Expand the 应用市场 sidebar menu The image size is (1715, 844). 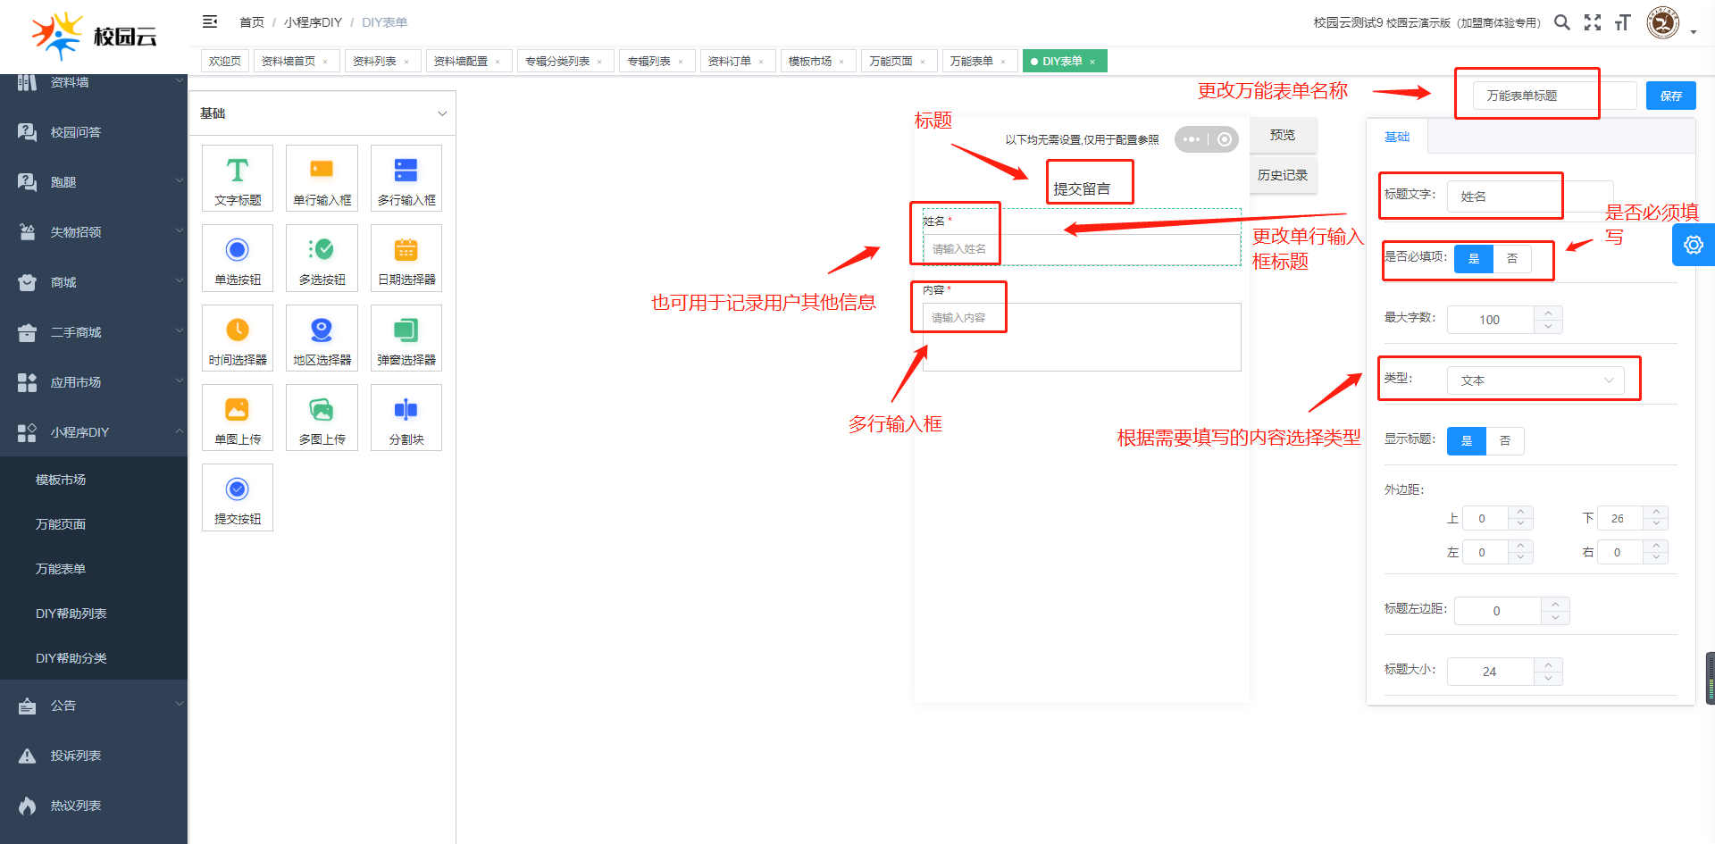click(94, 382)
